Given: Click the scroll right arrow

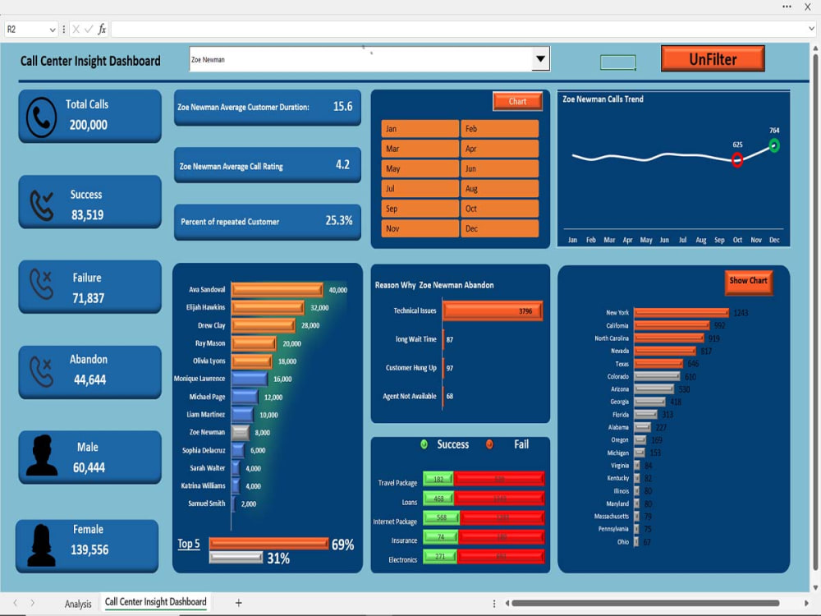Looking at the screenshot, I should (x=807, y=604).
